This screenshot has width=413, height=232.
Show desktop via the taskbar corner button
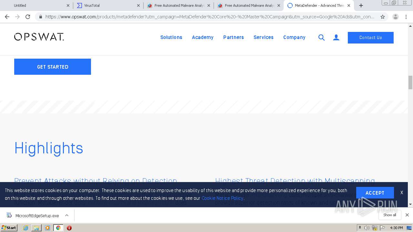(409, 228)
